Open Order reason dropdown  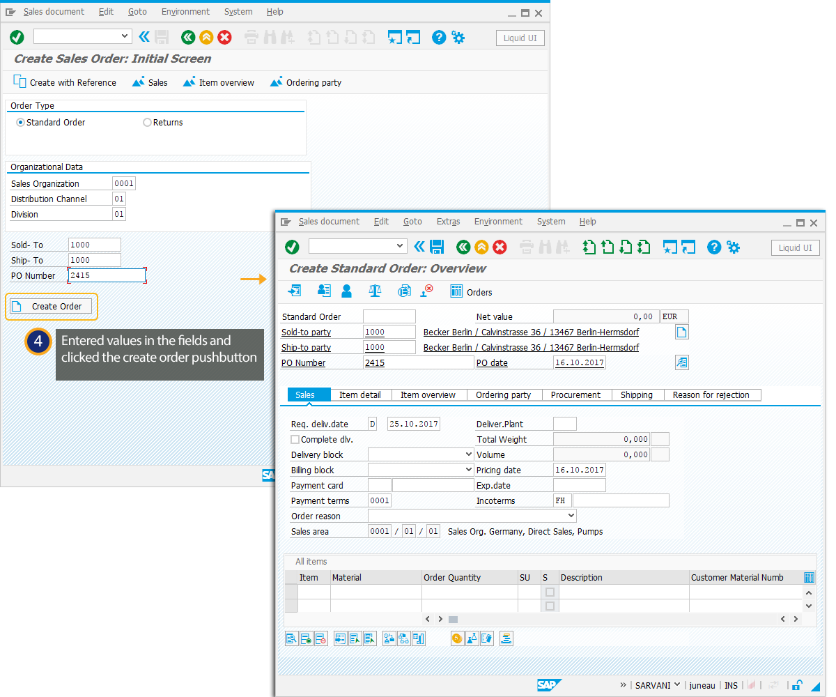point(571,516)
